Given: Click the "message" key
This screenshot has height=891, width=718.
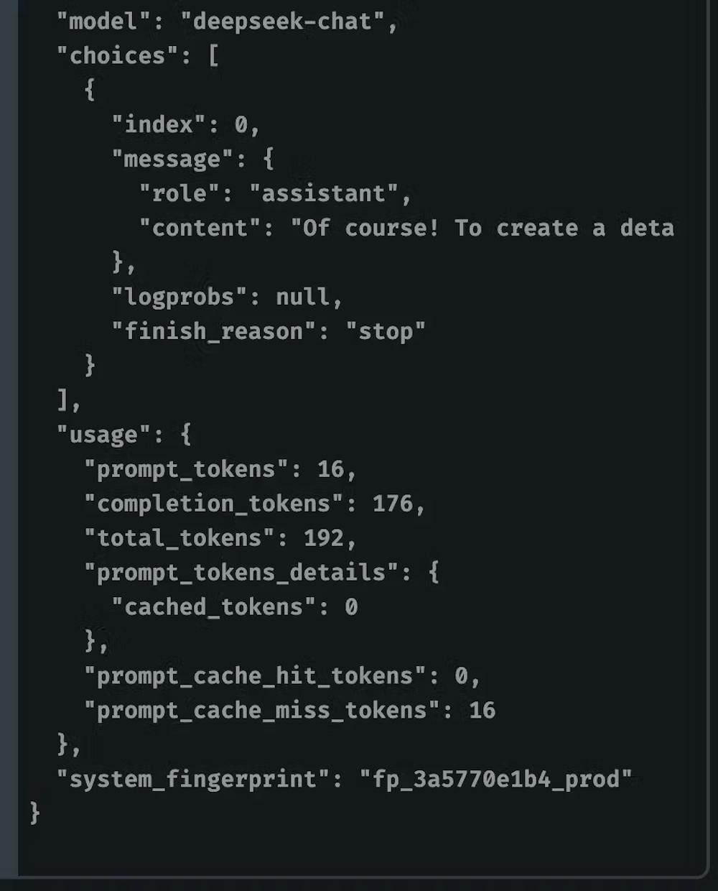Looking at the screenshot, I should coord(172,160).
